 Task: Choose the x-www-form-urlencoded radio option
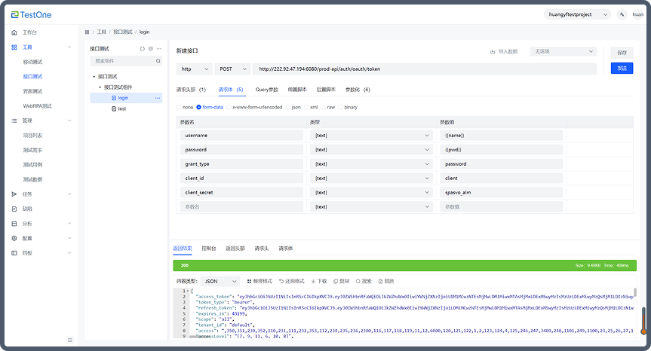tap(229, 107)
